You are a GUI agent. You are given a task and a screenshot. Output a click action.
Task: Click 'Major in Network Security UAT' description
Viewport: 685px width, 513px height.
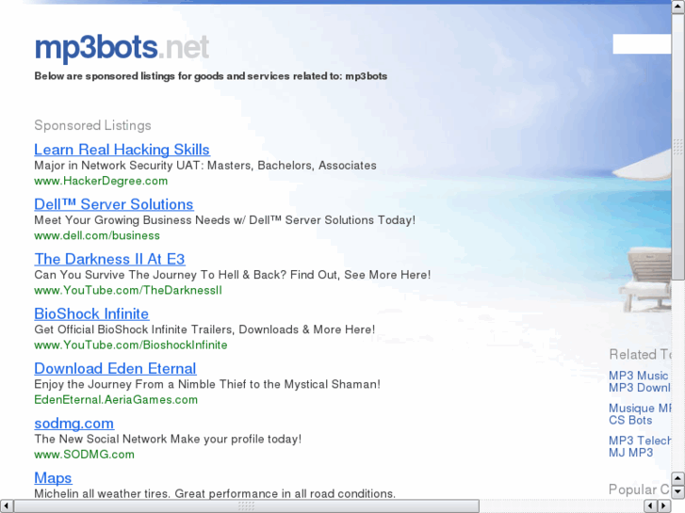[205, 166]
